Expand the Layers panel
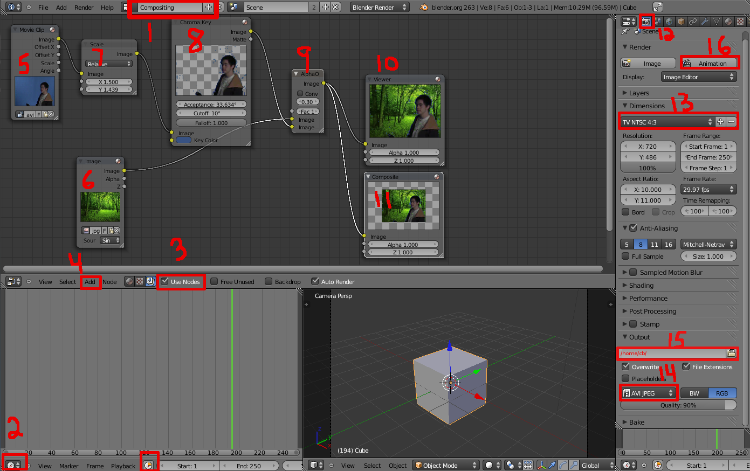 pyautogui.click(x=639, y=93)
